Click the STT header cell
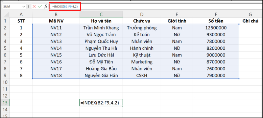Screen dimensions: 263x118 tap(21, 21)
